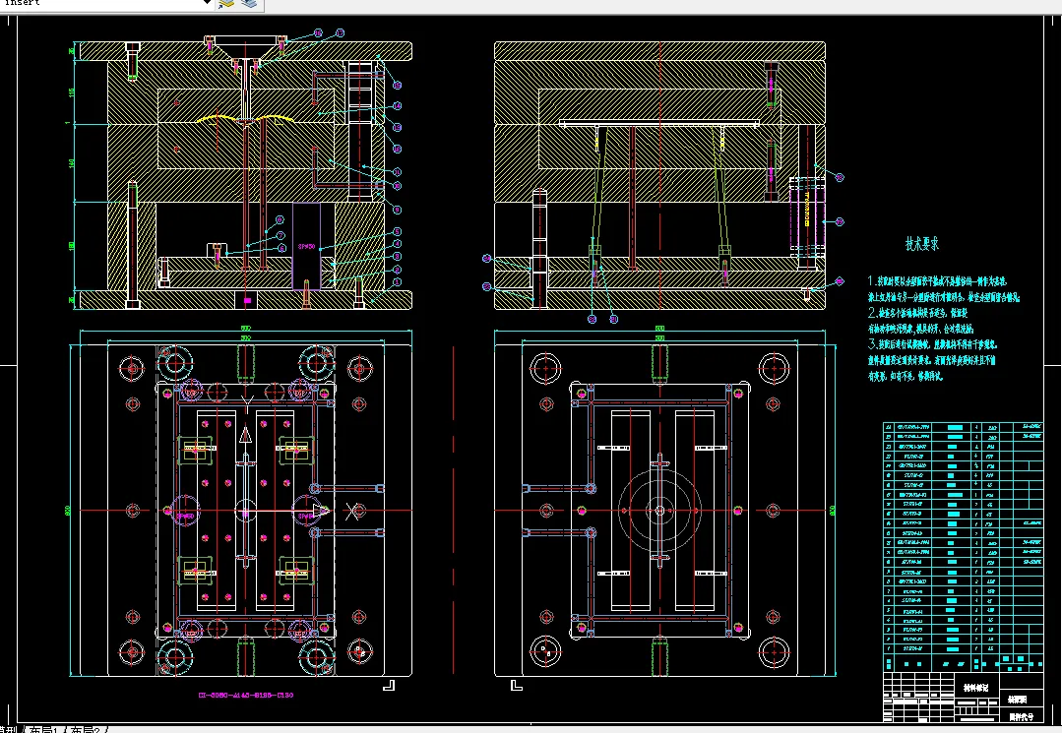
Task: Select the 技术要求 heading text
Action: tap(922, 244)
